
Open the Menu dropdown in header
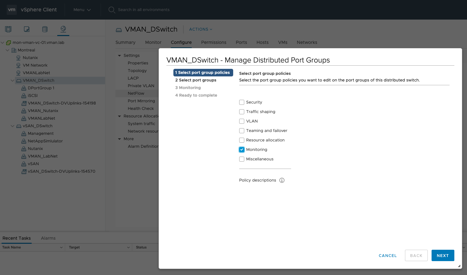point(82,10)
